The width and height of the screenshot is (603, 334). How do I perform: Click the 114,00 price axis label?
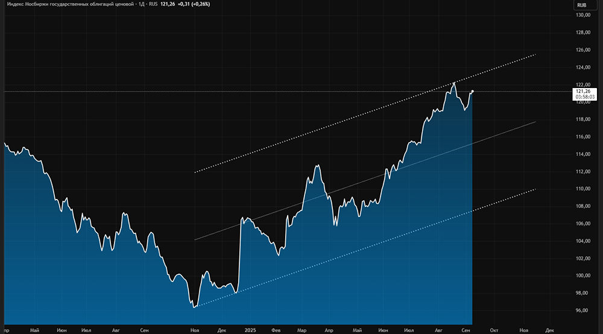pos(583,154)
